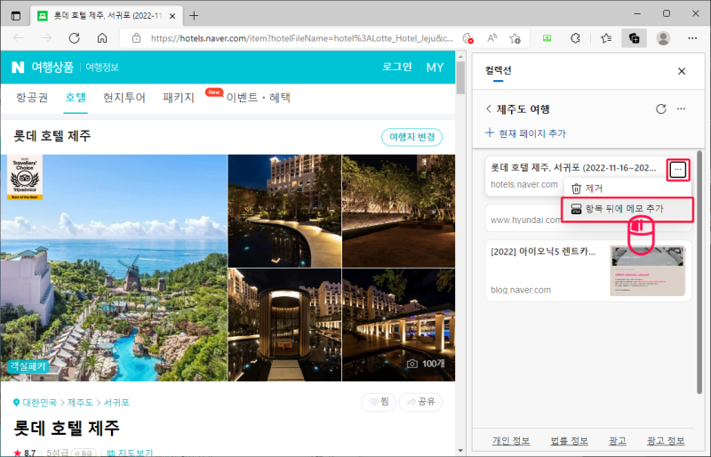Image resolution: width=711 pixels, height=457 pixels.
Task: Click the 객실패키지 badge on the photo
Action: [28, 366]
